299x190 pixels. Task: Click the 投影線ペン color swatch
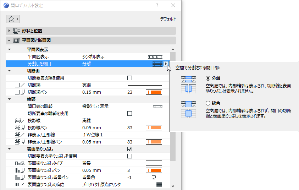click(154, 128)
